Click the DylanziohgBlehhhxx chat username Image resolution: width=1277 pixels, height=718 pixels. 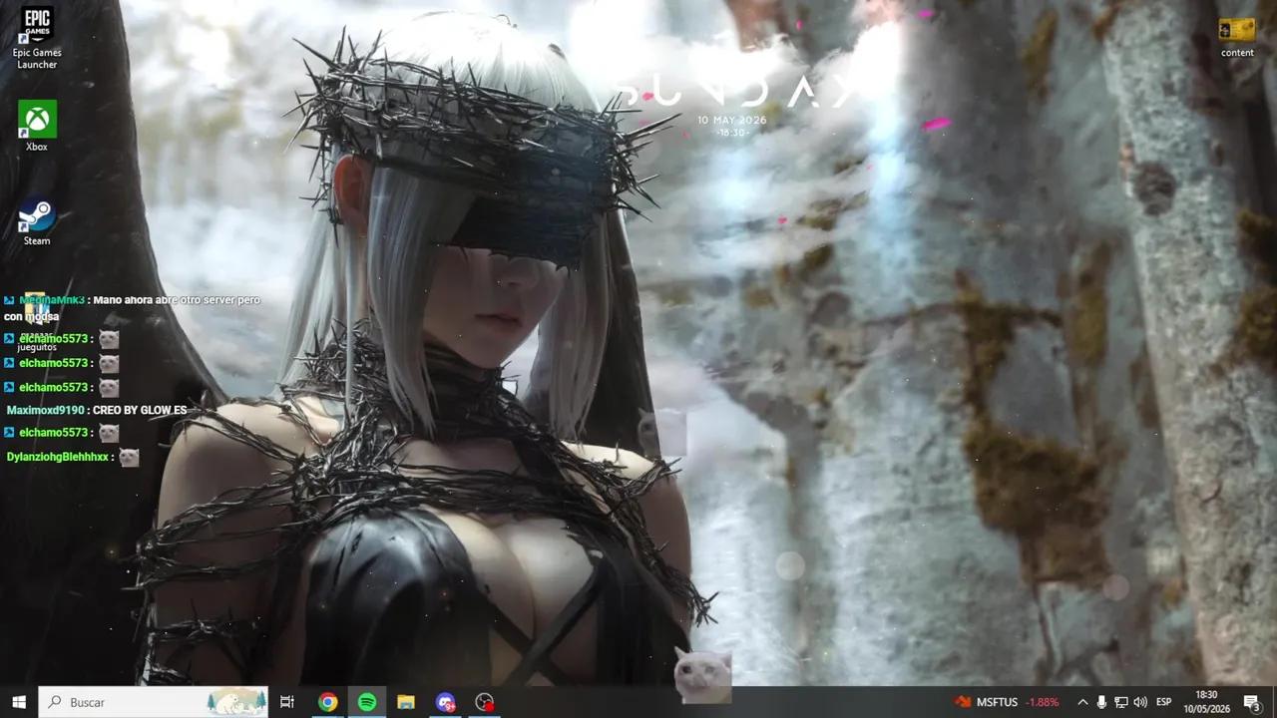coord(57,457)
